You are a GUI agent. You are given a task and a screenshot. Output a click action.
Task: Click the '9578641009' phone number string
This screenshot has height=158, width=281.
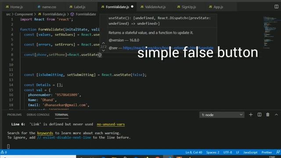coord(67,95)
